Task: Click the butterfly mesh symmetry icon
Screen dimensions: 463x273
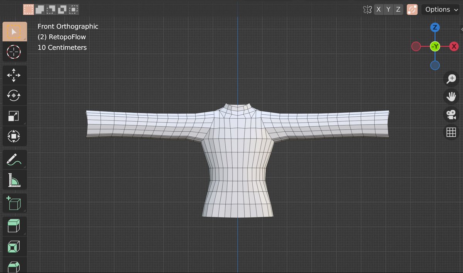Action: 367,10
